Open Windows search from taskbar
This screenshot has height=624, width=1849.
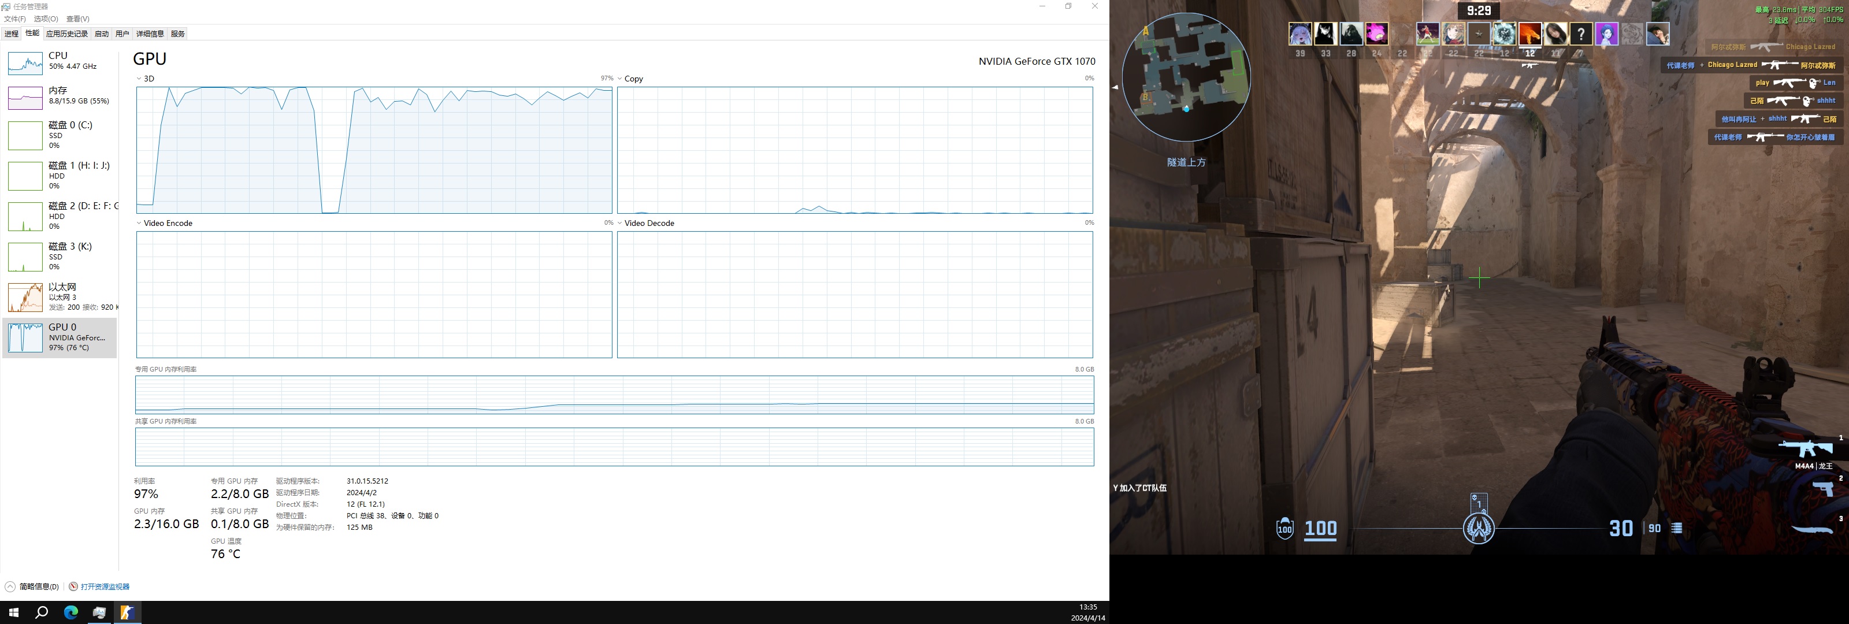(x=42, y=612)
